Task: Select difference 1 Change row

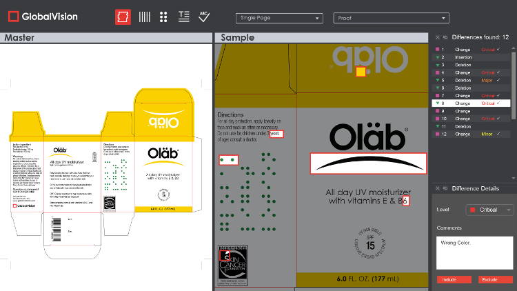Action: tap(471, 50)
